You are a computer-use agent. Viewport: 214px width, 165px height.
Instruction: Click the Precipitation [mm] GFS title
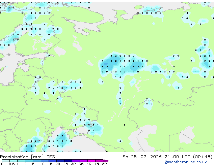pos(27,157)
